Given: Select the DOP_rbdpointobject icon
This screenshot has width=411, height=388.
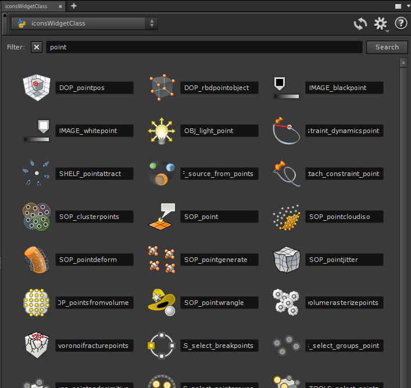Looking at the screenshot, I should [x=162, y=88].
